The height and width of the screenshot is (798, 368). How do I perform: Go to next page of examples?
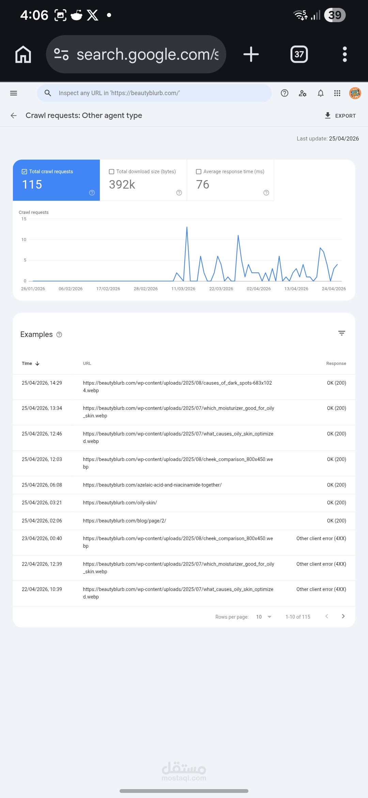(x=343, y=616)
